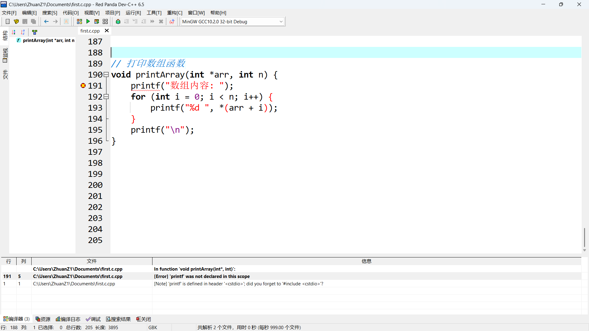Screen dimensions: 589x331
Task: Click the green Run arrow
Action: pyautogui.click(x=88, y=21)
